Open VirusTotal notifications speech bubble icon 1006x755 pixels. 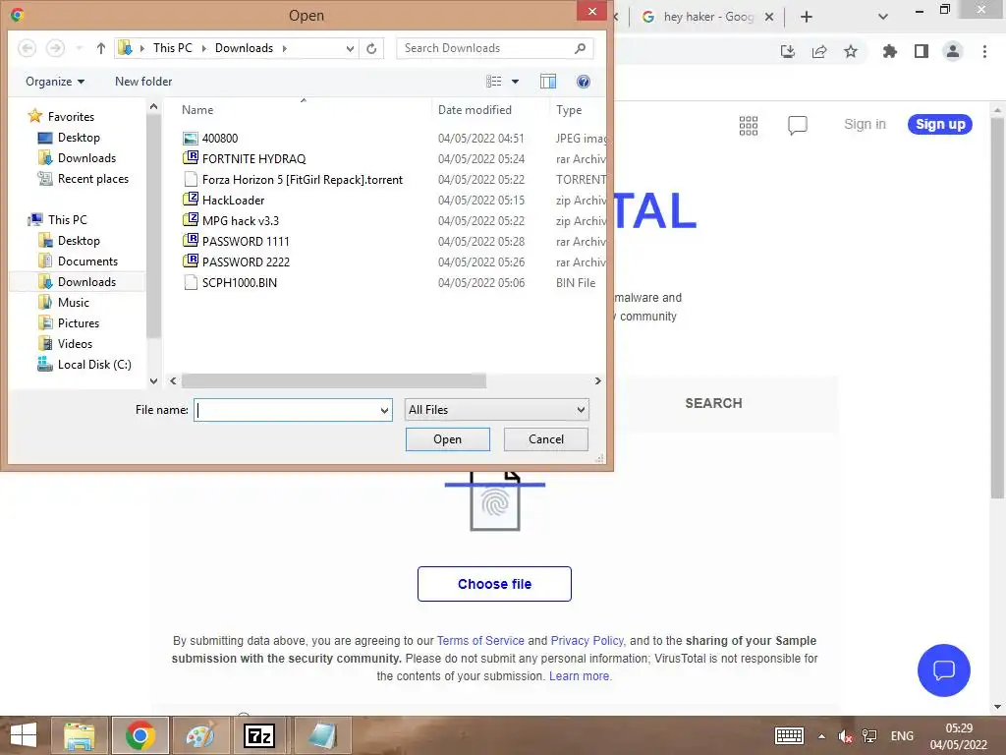(x=798, y=125)
